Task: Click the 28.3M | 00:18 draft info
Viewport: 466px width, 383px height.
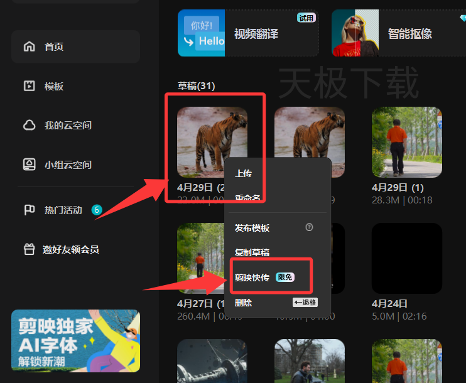Action: [402, 200]
